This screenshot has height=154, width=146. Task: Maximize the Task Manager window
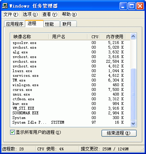pos(132,6)
